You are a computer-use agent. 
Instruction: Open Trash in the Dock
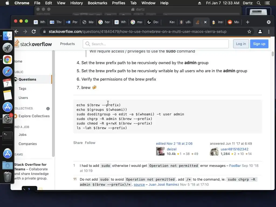coord(7,177)
